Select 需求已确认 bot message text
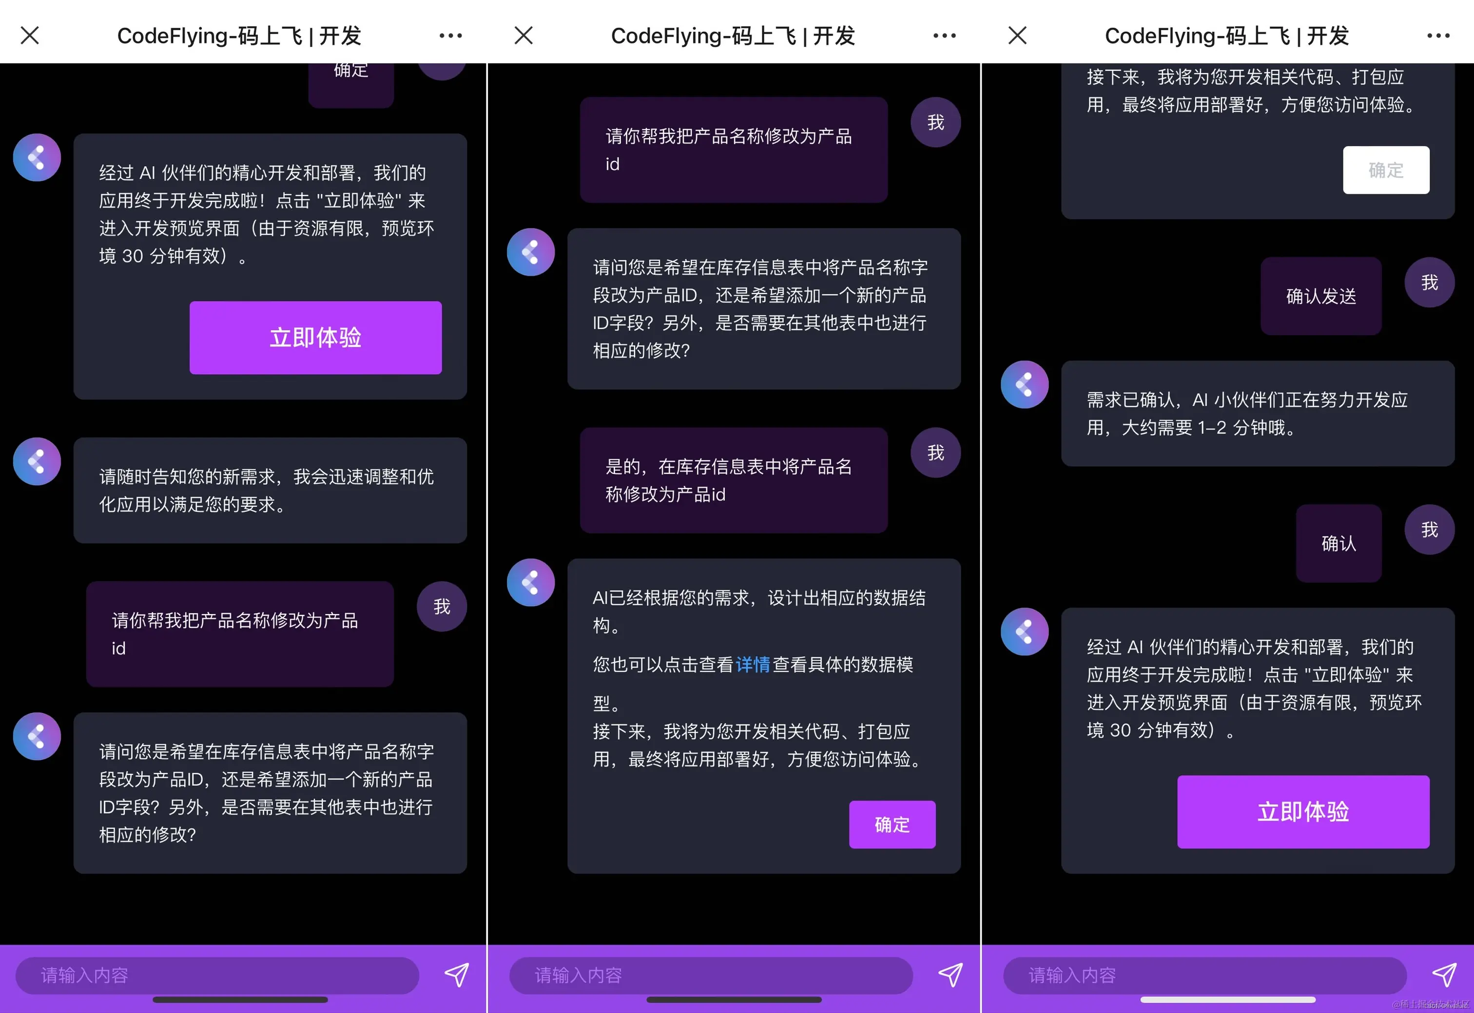The height and width of the screenshot is (1013, 1474). tap(1247, 414)
